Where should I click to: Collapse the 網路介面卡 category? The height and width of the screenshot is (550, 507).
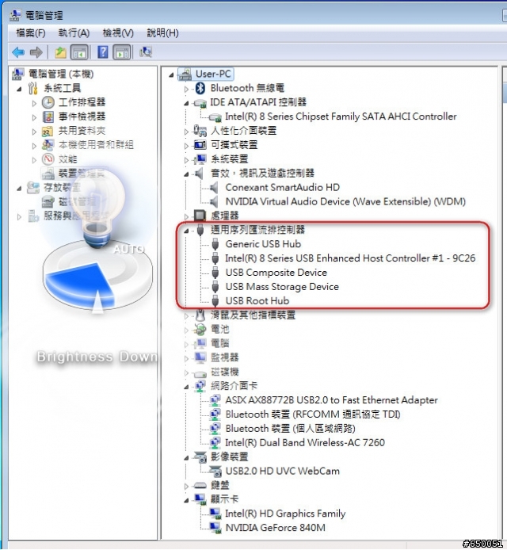[x=186, y=387]
